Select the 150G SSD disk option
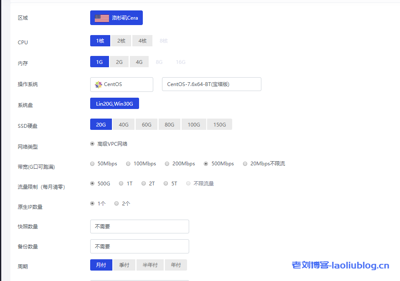The image size is (400, 281). (x=219, y=124)
